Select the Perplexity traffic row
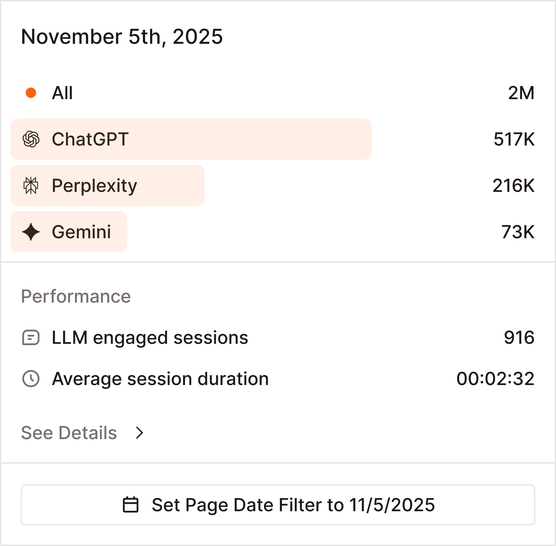 click(107, 185)
